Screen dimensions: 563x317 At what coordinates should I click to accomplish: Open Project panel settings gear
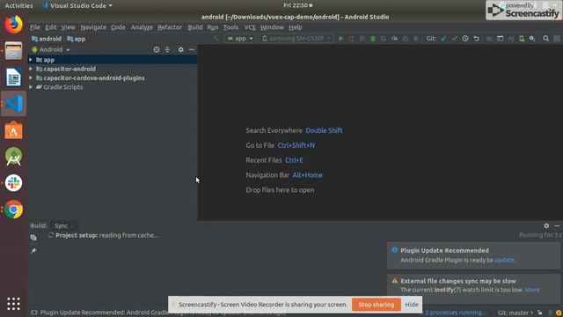180,49
